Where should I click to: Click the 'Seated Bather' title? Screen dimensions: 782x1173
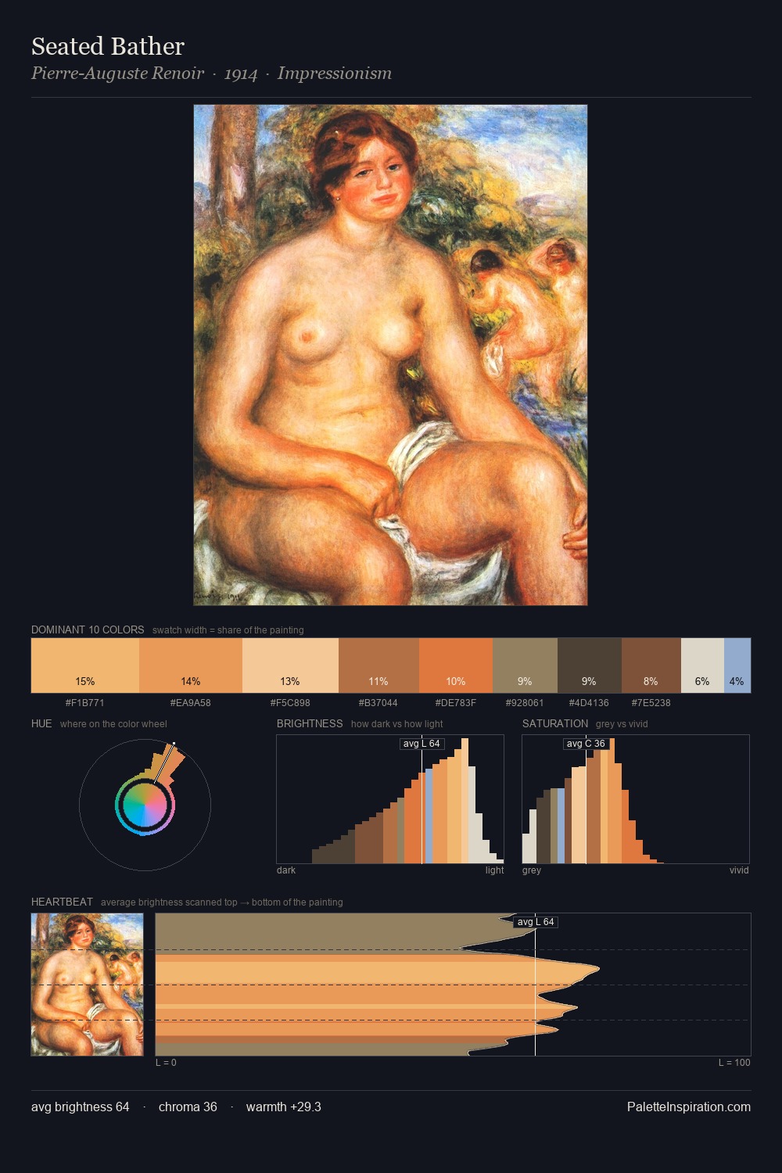pos(108,46)
